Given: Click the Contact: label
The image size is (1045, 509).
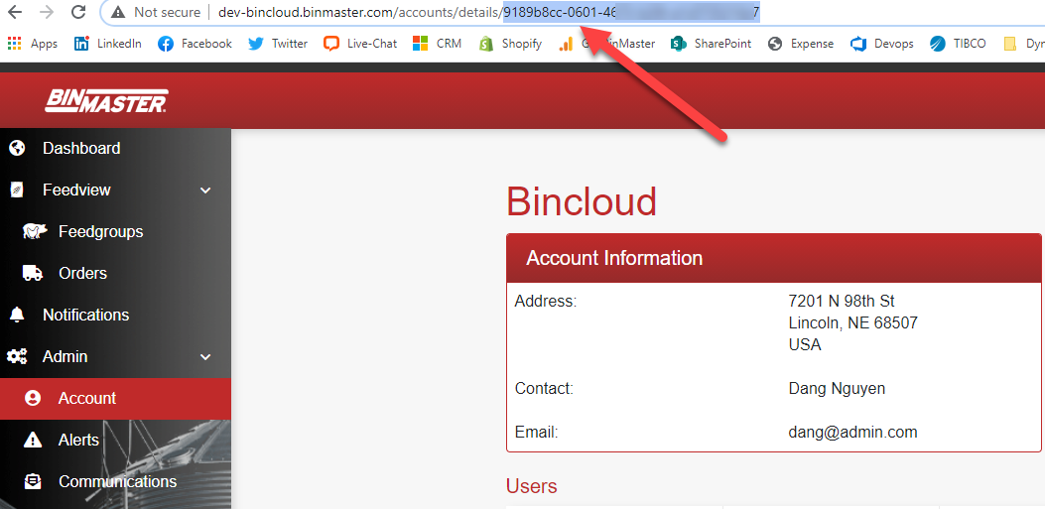Looking at the screenshot, I should (544, 388).
